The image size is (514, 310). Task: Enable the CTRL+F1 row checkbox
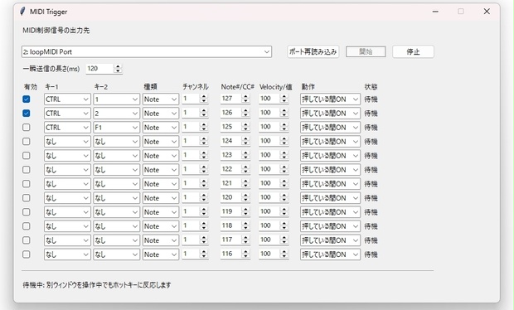click(27, 127)
